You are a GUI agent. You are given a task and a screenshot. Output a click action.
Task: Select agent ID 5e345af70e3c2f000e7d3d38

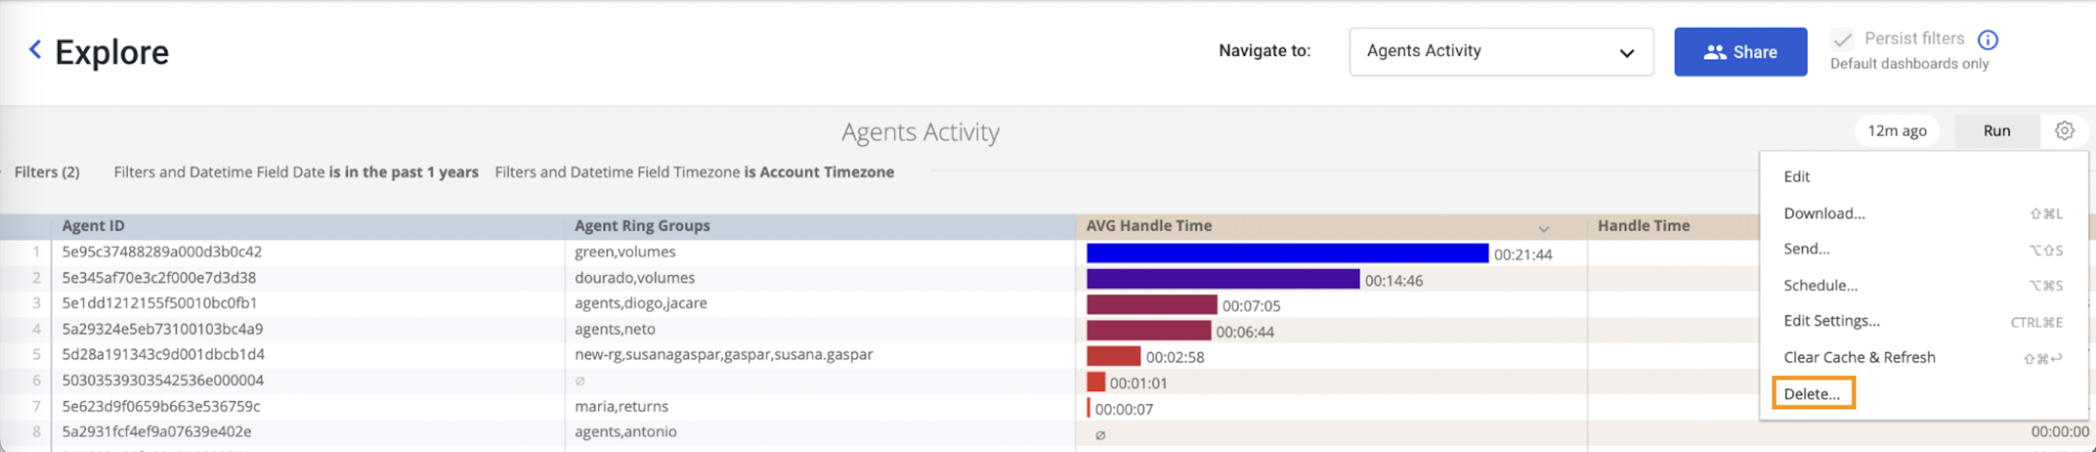click(158, 278)
